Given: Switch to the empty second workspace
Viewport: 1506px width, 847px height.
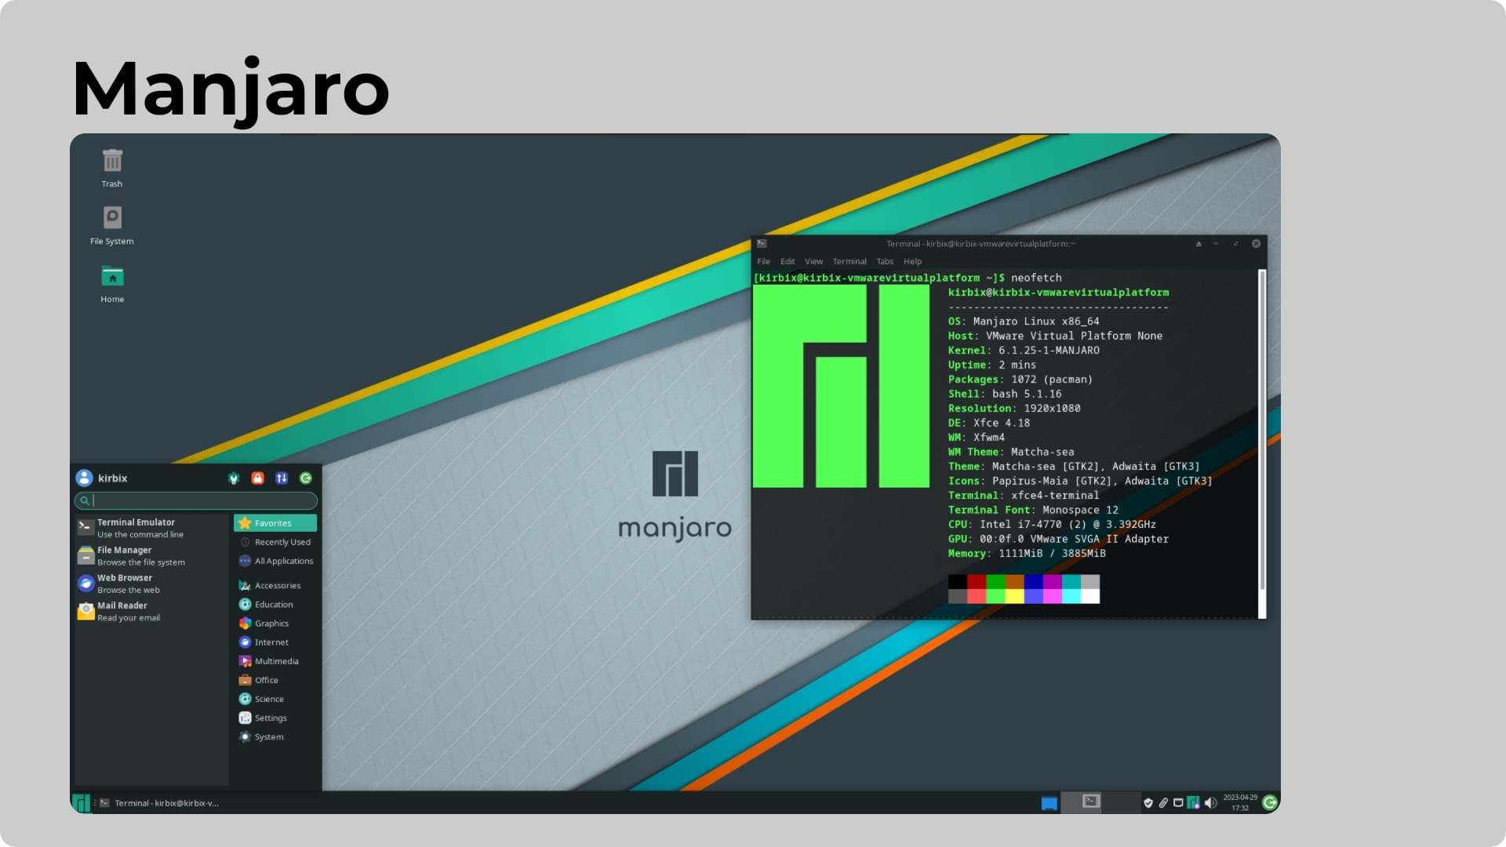Looking at the screenshot, I should [x=1121, y=802].
